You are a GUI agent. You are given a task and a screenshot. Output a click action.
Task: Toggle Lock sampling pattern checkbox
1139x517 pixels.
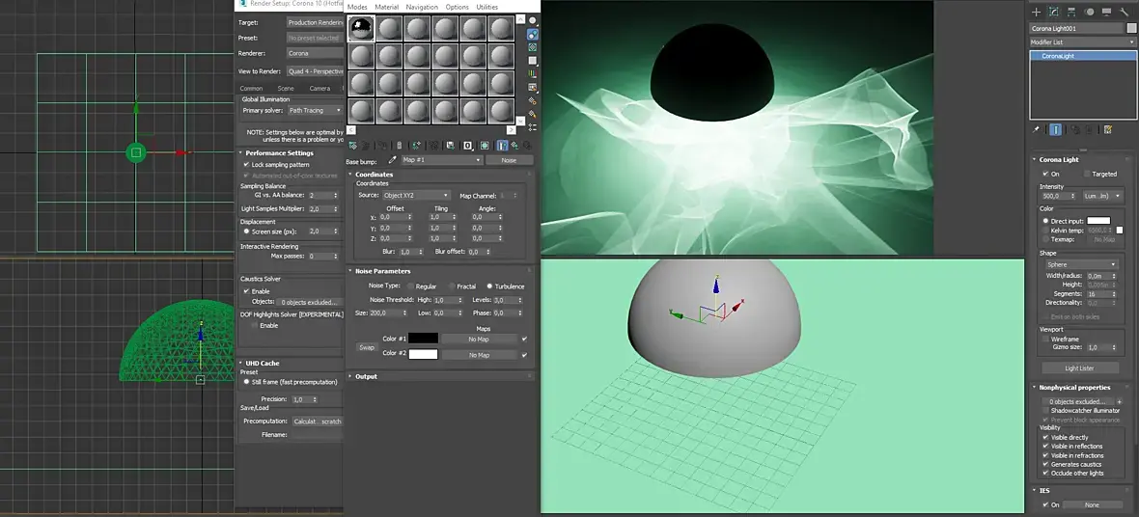(x=246, y=165)
